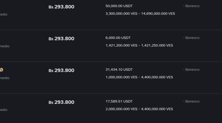Click limit 1,000,000.000 VES – 4,400,000.000 VES
The height and width of the screenshot is (123, 222).
139,77
